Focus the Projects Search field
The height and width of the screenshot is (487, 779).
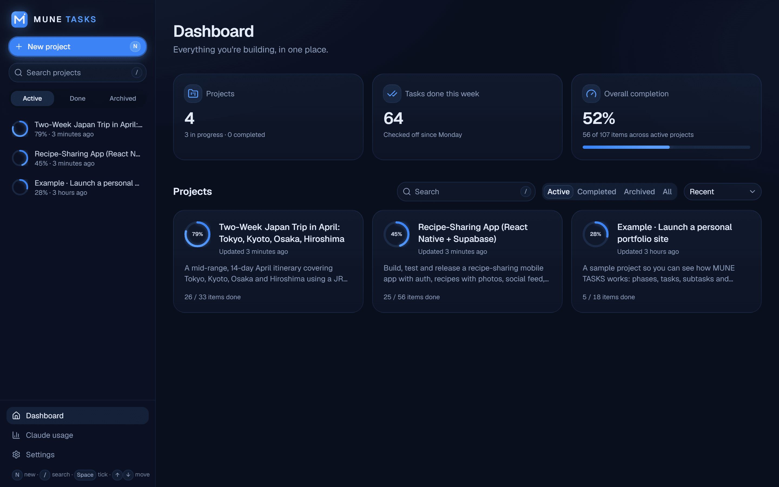coord(466,192)
